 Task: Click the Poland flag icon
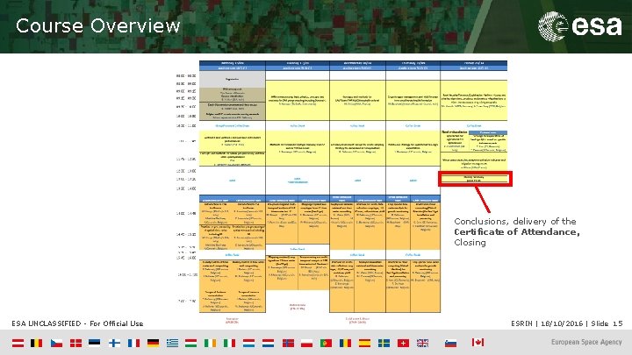tap(306, 343)
